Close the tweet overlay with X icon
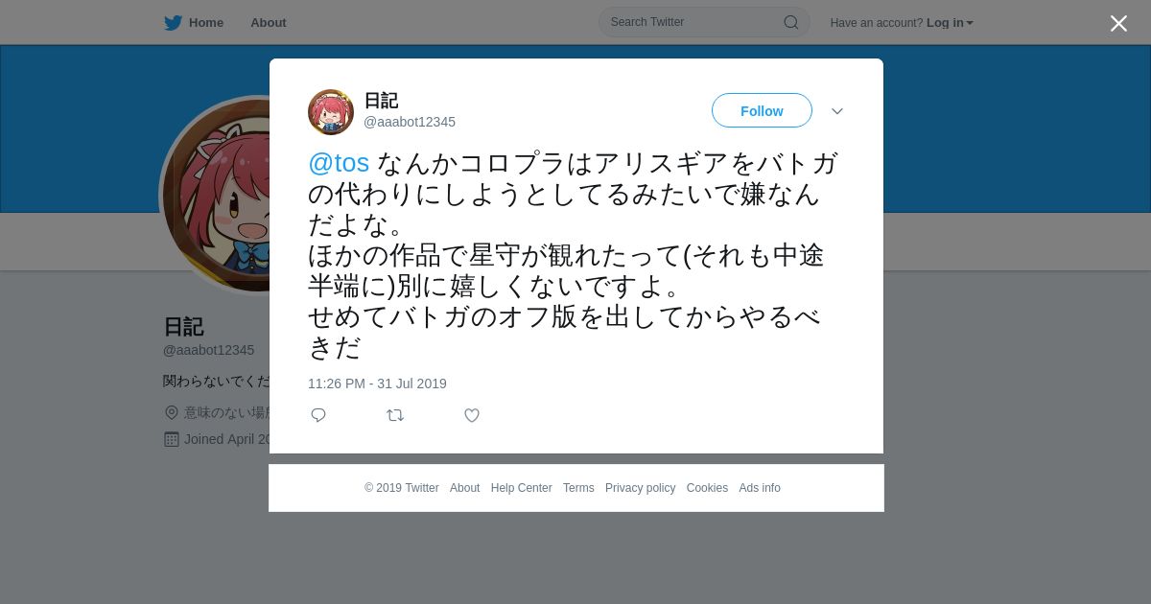The image size is (1151, 604). tap(1118, 23)
